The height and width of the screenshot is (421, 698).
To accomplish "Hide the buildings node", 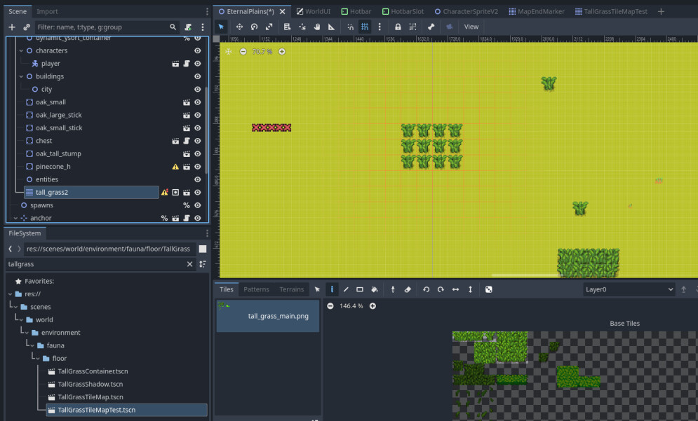I will point(198,76).
